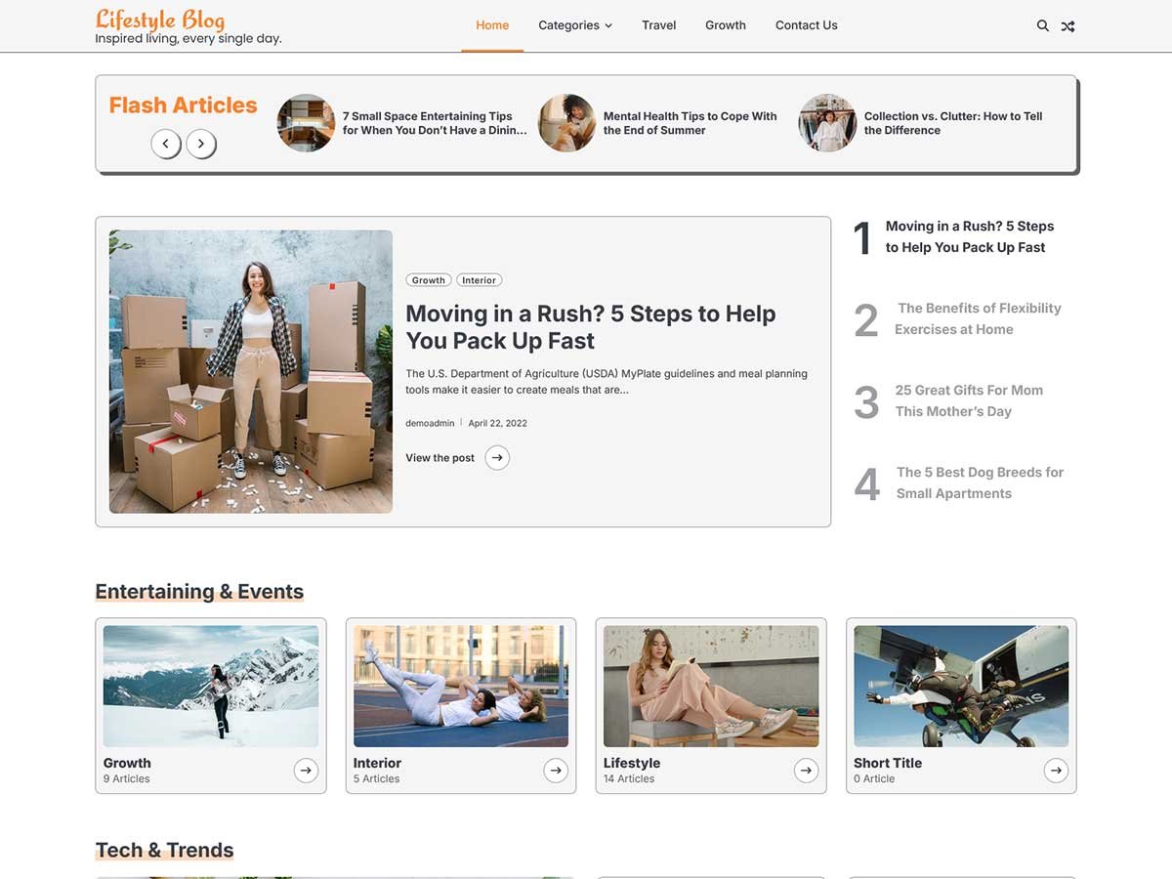Click 'View the post' link
Viewport: 1172px width, 879px height.
[440, 458]
